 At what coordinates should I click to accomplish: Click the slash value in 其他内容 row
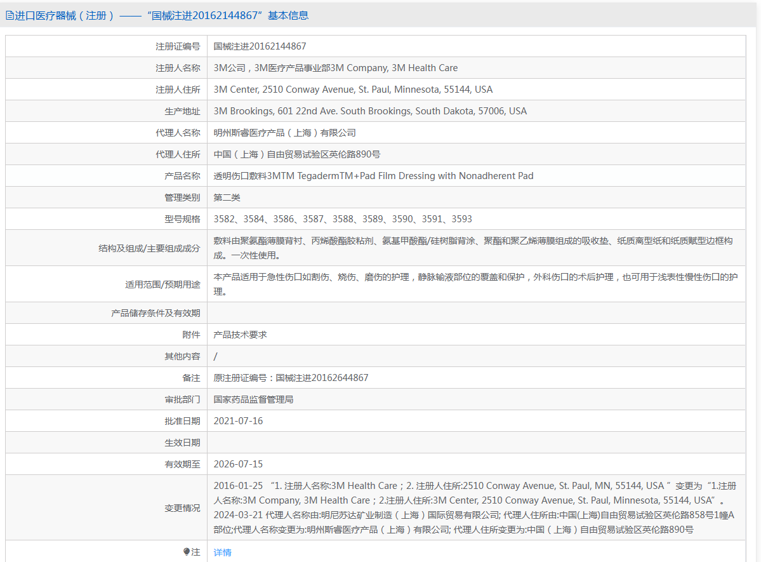click(x=216, y=356)
